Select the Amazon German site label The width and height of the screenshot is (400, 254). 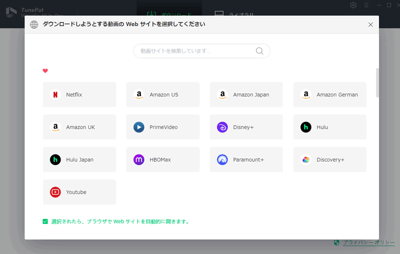pyautogui.click(x=337, y=94)
